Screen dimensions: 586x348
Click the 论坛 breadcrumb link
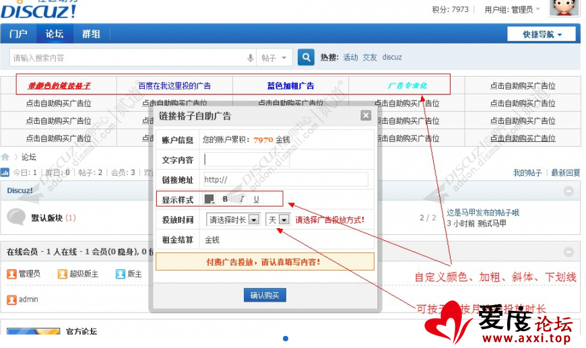[x=29, y=158]
